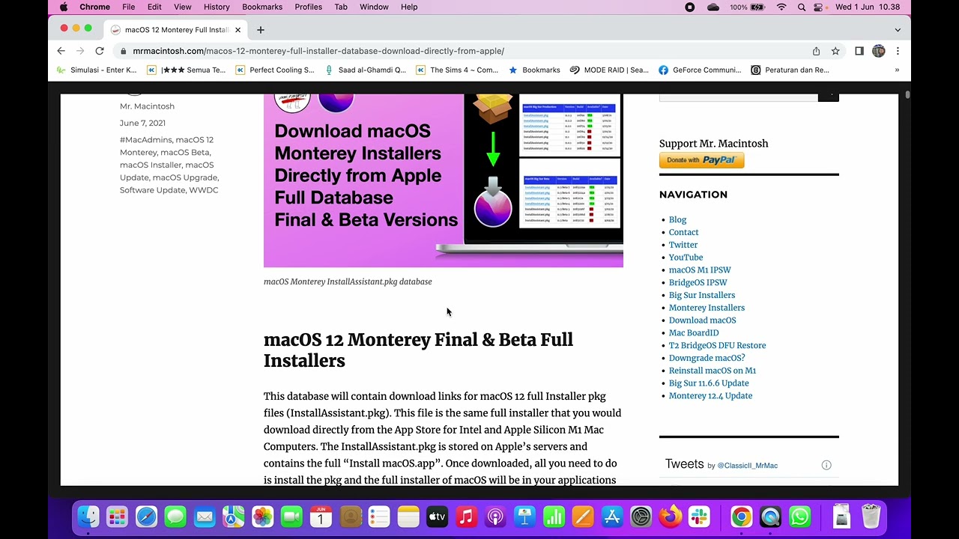Image resolution: width=959 pixels, height=539 pixels.
Task: Open a new Chrome tab
Action: coord(261,30)
